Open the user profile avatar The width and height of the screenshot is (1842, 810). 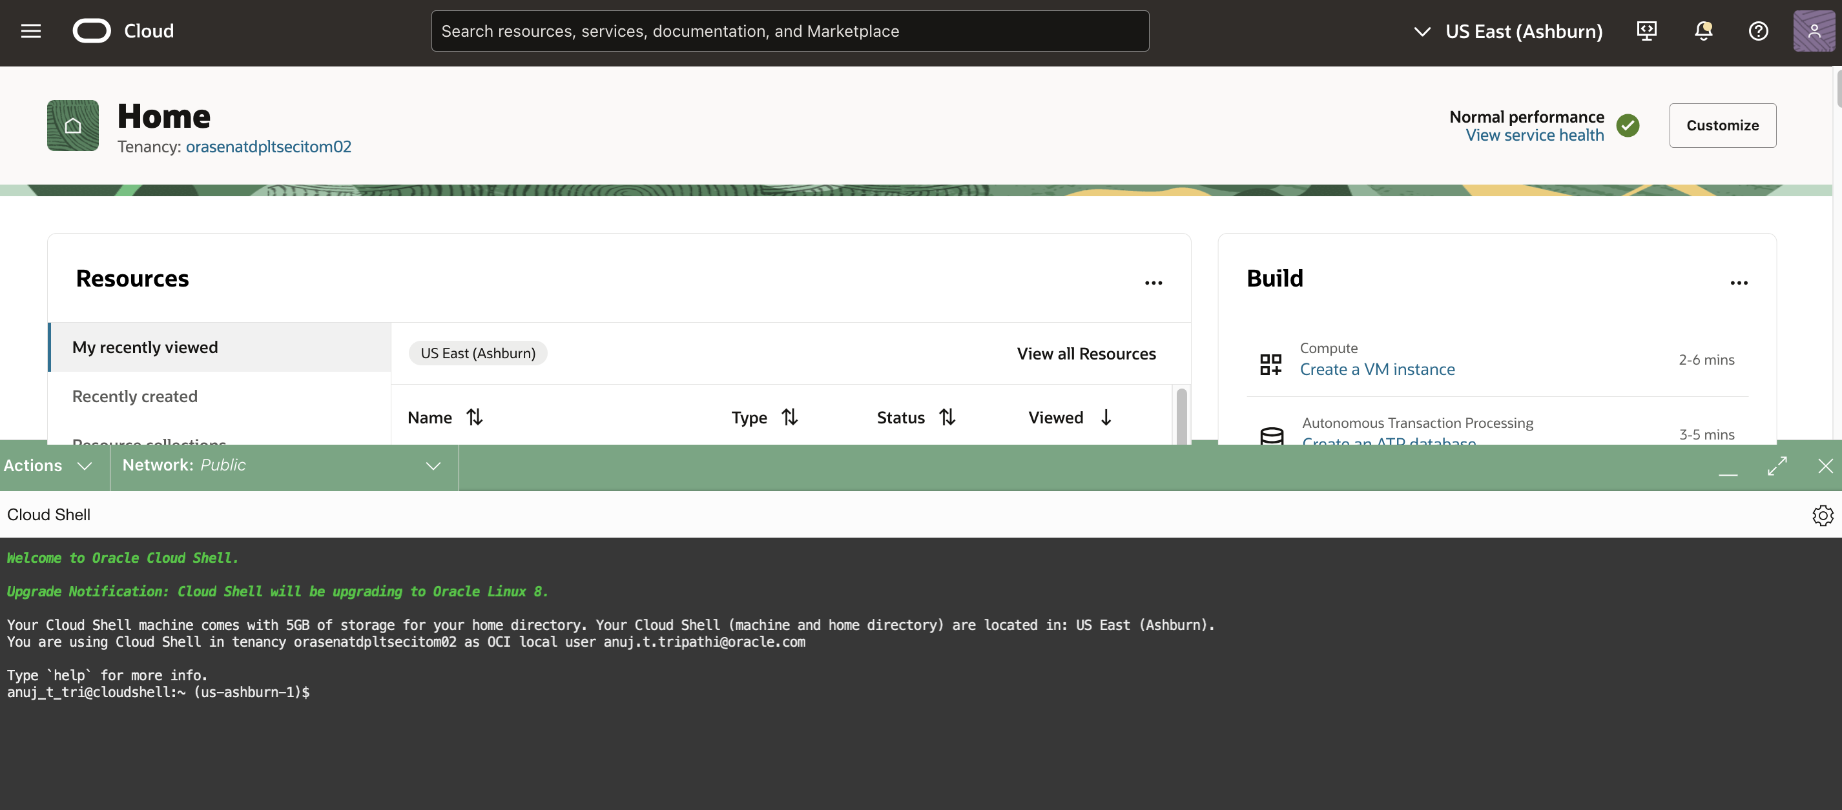point(1814,31)
